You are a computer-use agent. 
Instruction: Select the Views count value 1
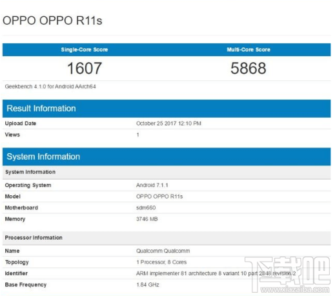coord(137,134)
